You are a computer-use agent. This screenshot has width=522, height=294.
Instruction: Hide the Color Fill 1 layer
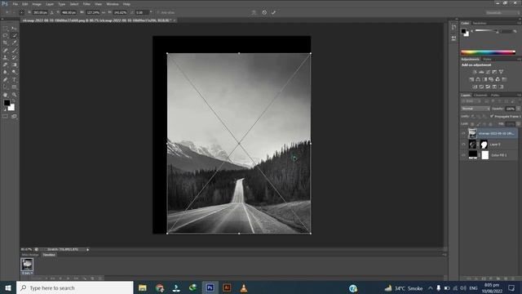[463, 155]
